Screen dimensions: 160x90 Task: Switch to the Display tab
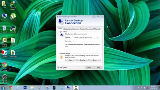[66, 29]
